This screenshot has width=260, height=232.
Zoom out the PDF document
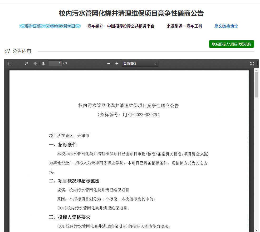[x=109, y=64]
